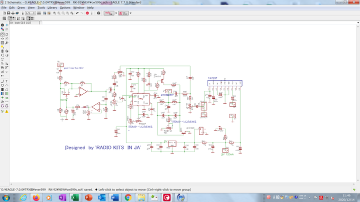Image resolution: width=360 pixels, height=202 pixels.
Task: Expand the Design Link dropdown arrow
Action: pos(116,13)
